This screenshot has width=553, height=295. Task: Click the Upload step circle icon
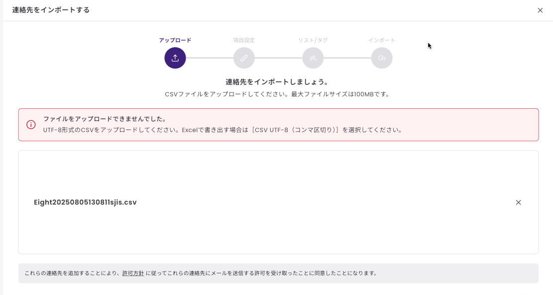pyautogui.click(x=175, y=58)
